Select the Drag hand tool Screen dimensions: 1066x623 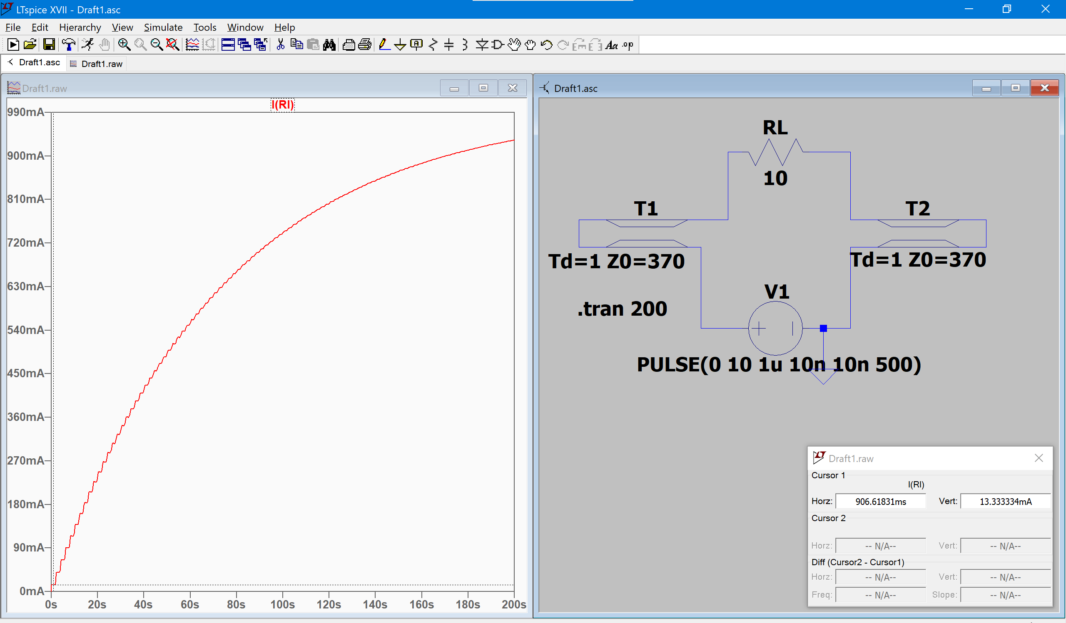531,44
